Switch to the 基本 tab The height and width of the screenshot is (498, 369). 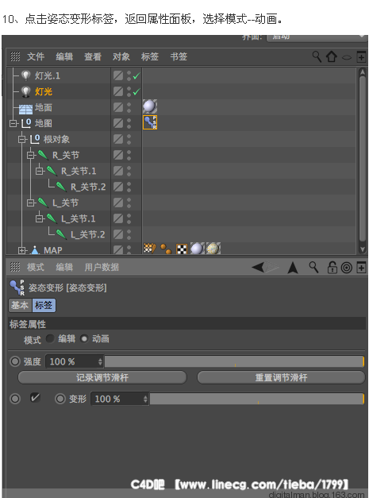click(20, 305)
